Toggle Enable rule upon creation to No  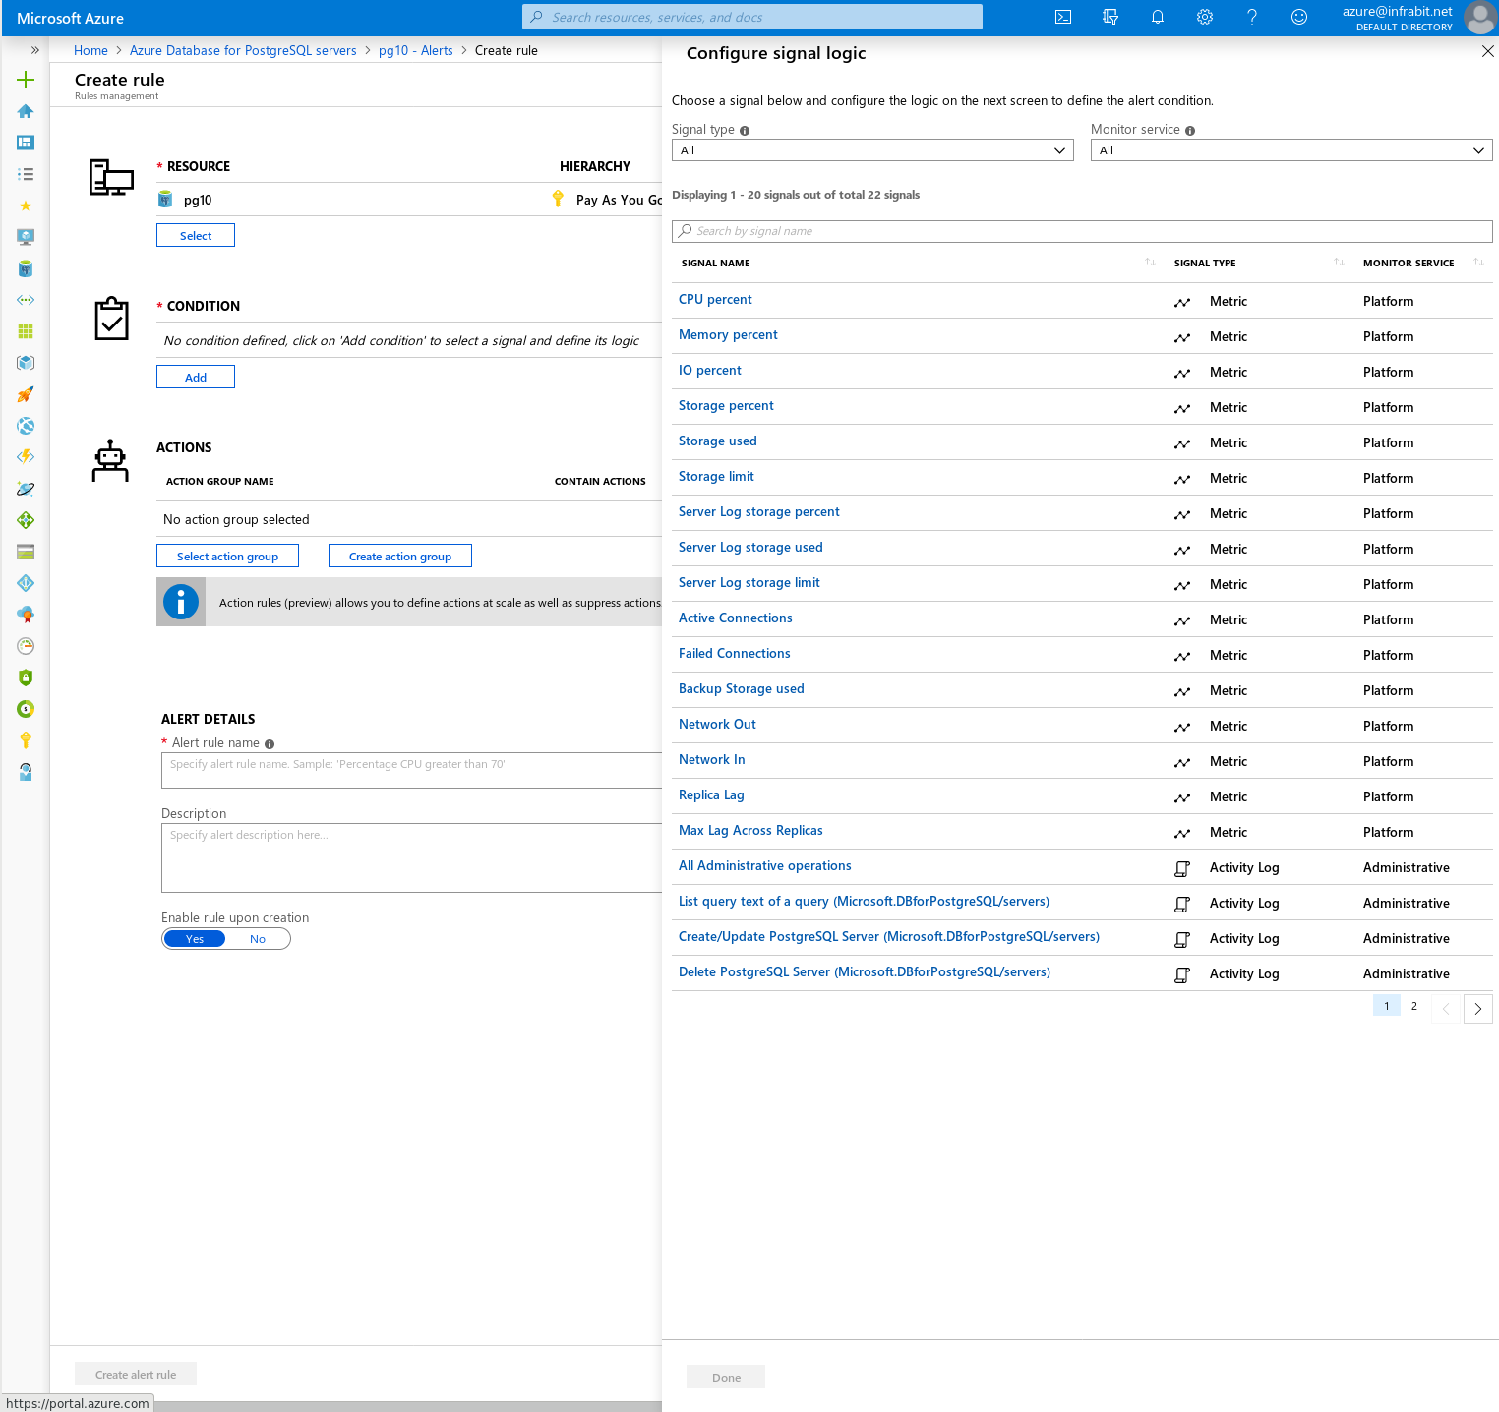tap(258, 939)
